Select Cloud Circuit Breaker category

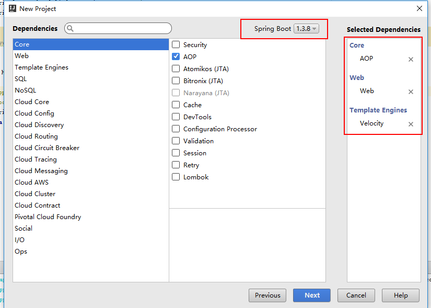point(91,148)
